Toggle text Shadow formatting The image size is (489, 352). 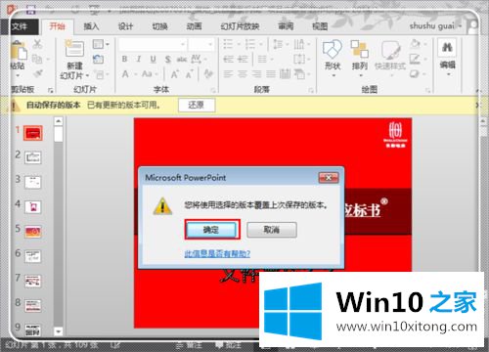pos(167,59)
